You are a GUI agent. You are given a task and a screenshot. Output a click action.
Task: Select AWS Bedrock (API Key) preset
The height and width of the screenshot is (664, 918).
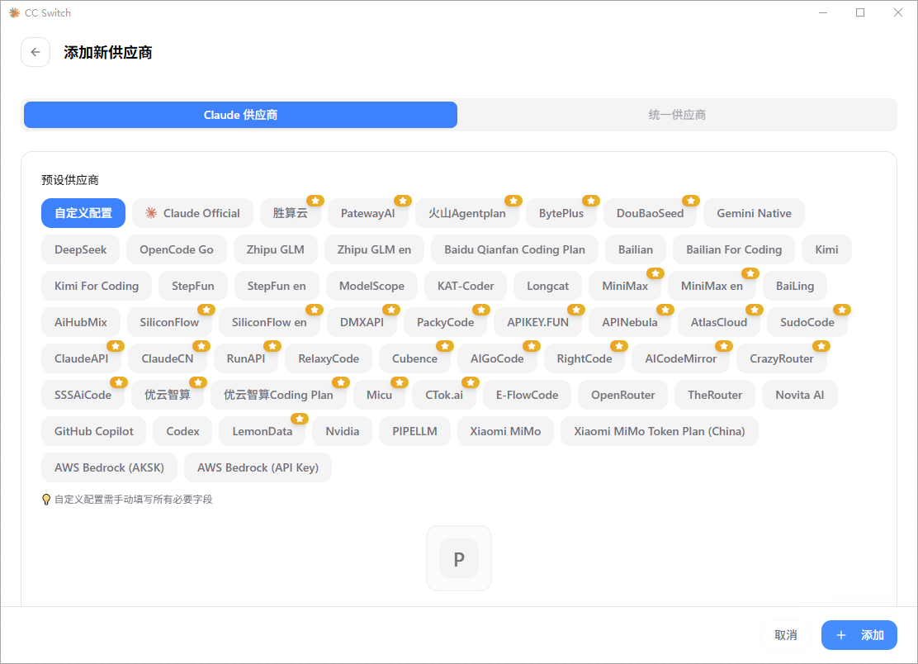258,467
